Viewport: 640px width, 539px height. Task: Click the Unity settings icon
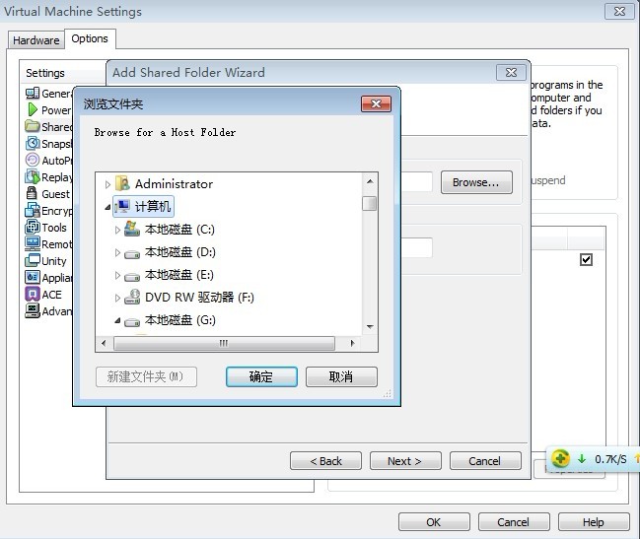(33, 260)
